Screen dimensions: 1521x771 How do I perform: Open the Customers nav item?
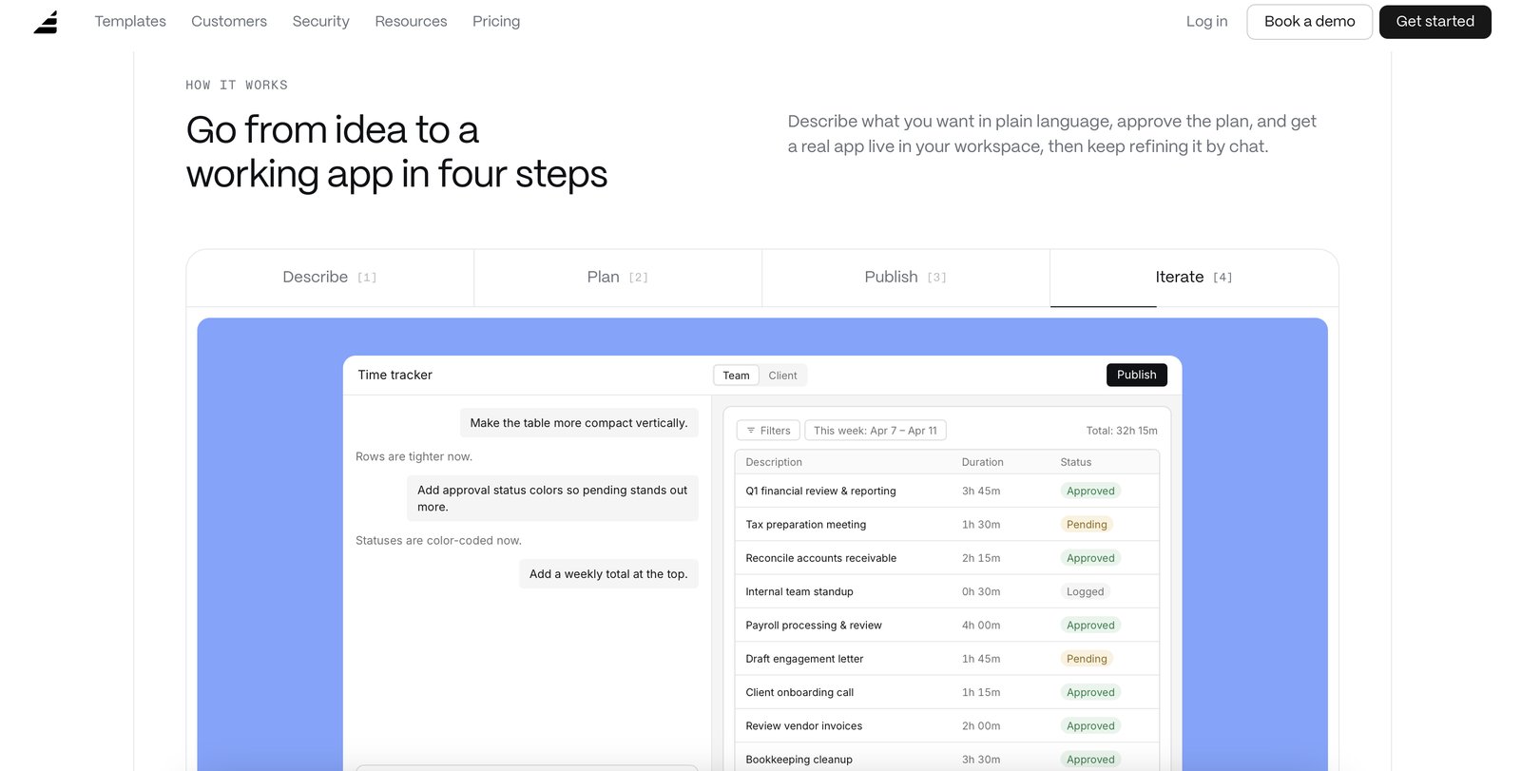tap(229, 21)
